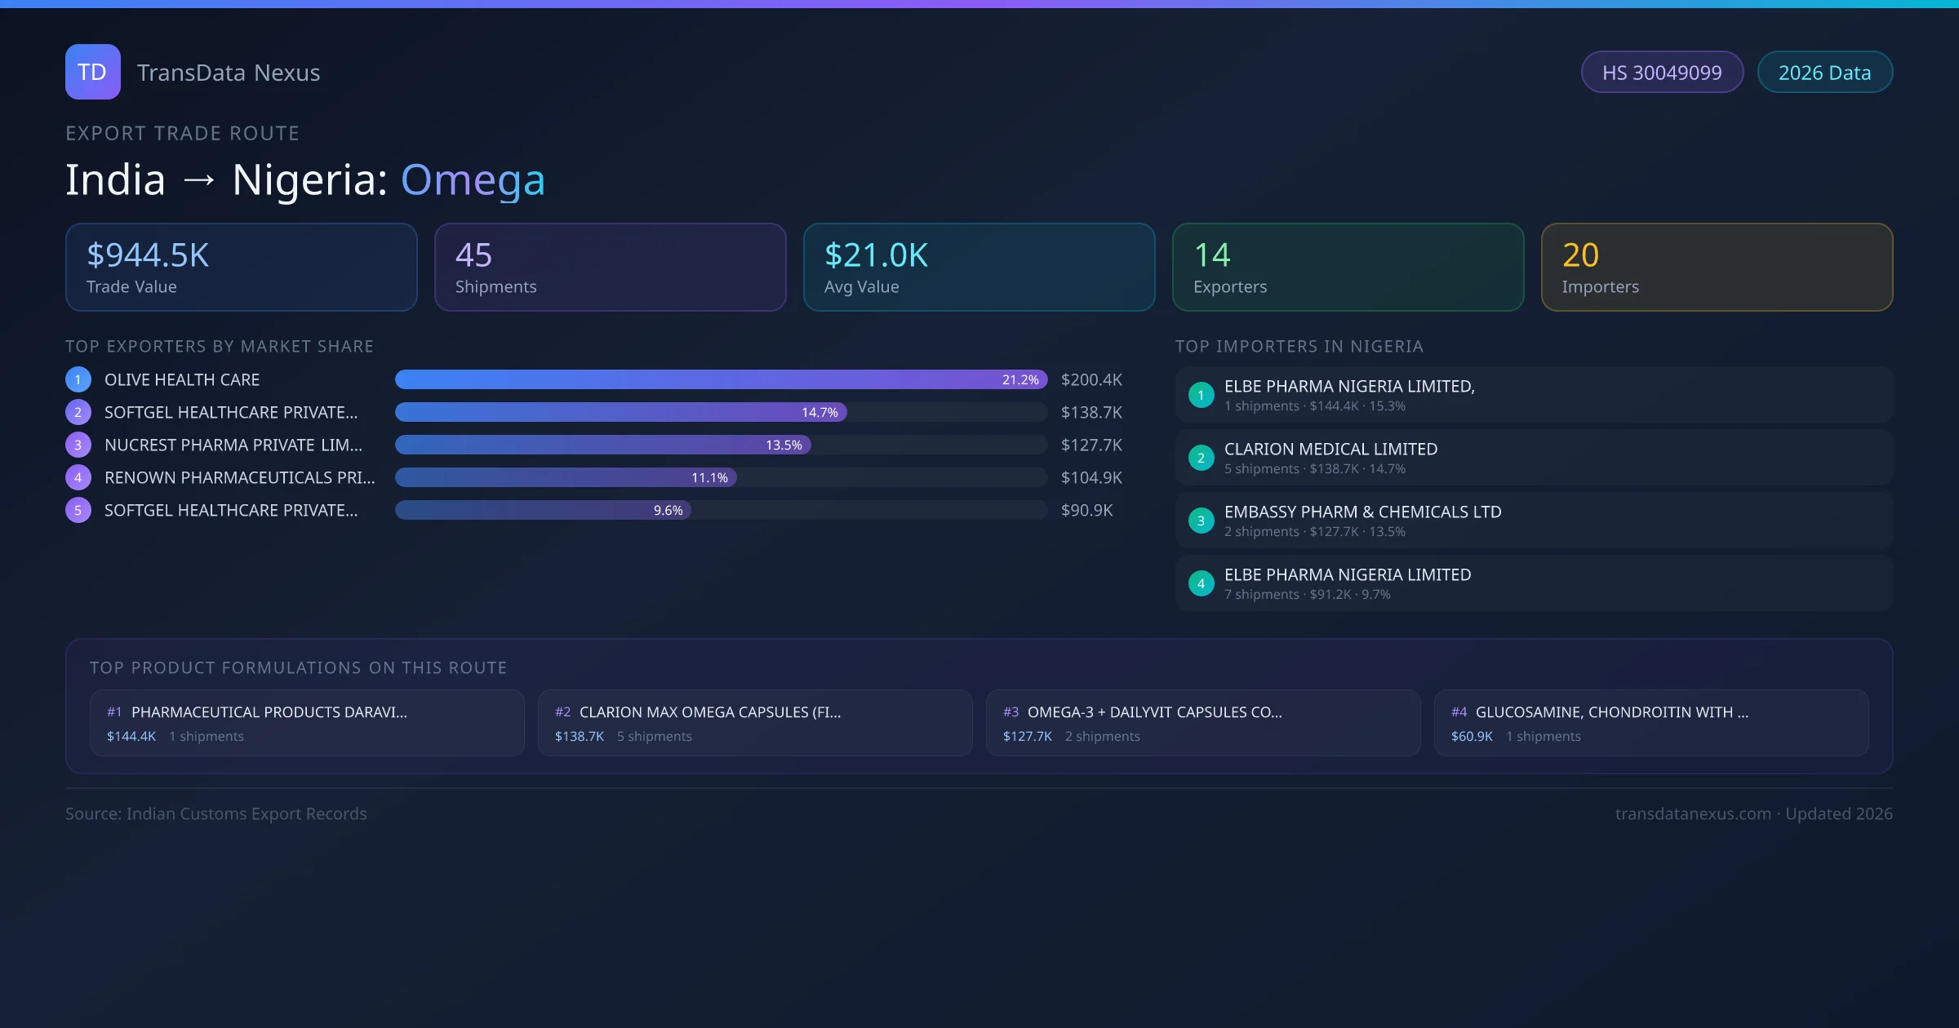Click the 9.6% market share bar

pyautogui.click(x=543, y=510)
